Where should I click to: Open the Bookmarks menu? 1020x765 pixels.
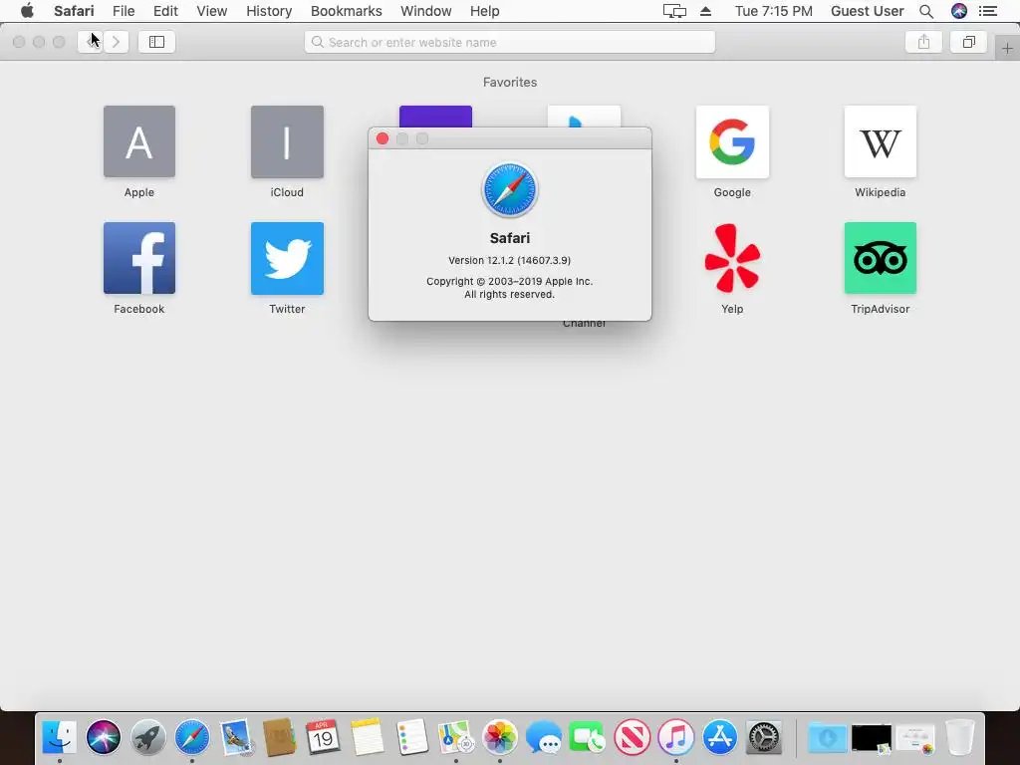tap(346, 11)
